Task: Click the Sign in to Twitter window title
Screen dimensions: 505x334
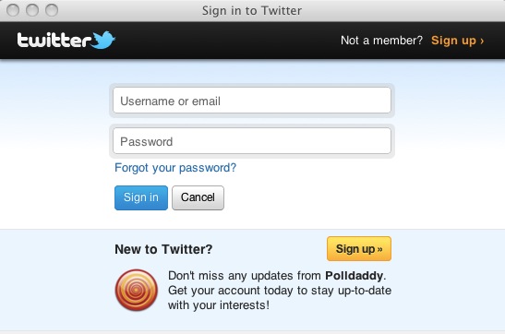Action: tap(252, 11)
